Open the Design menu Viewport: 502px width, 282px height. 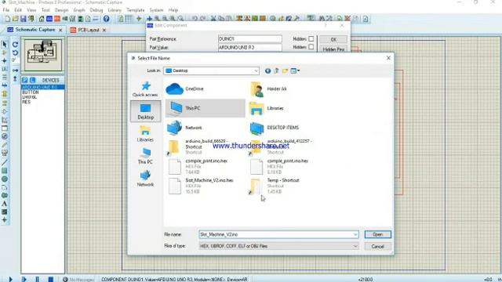point(61,10)
